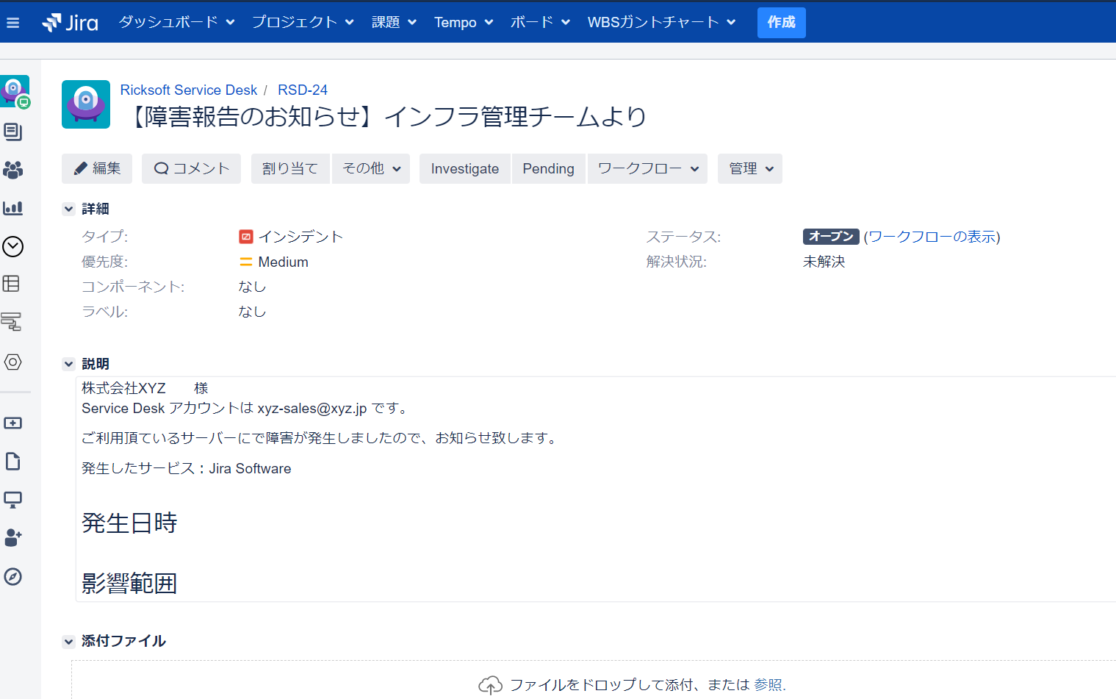Click the hexagon settings icon in sidebar
This screenshot has height=699, width=1116.
pos(12,362)
